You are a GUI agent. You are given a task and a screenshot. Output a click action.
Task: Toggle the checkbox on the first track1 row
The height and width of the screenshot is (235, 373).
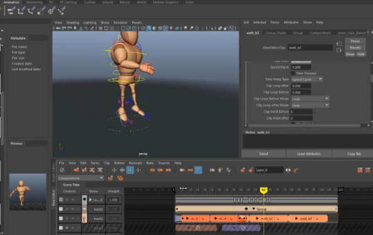coord(61,209)
